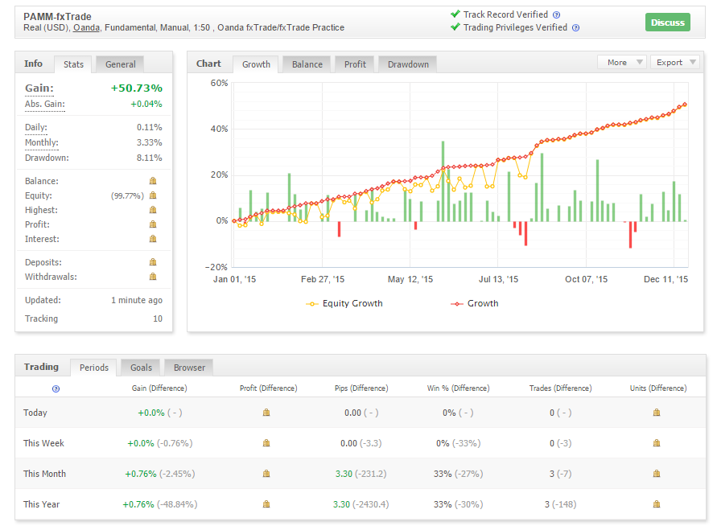Click the PAMM-fxTrade account title
The width and height of the screenshot is (717, 526).
coord(58,16)
